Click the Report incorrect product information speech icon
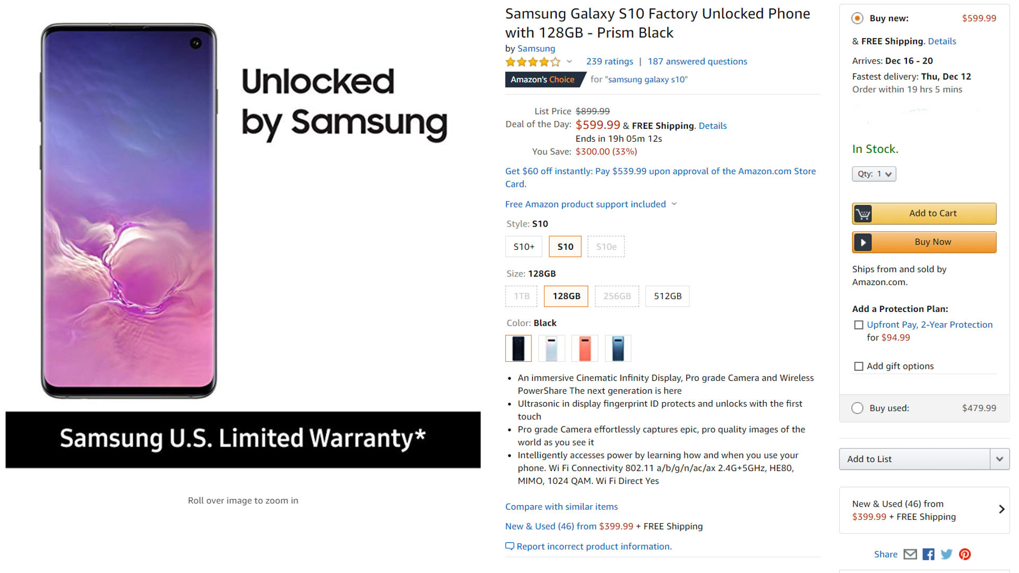1019x573 pixels. 509,546
